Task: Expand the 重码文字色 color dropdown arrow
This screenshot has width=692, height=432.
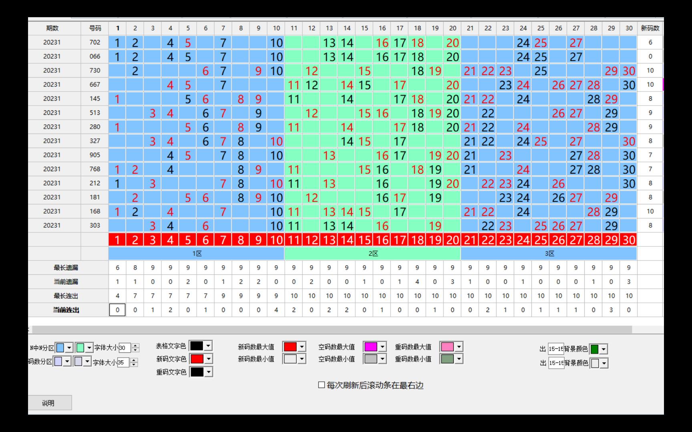Action: [208, 372]
